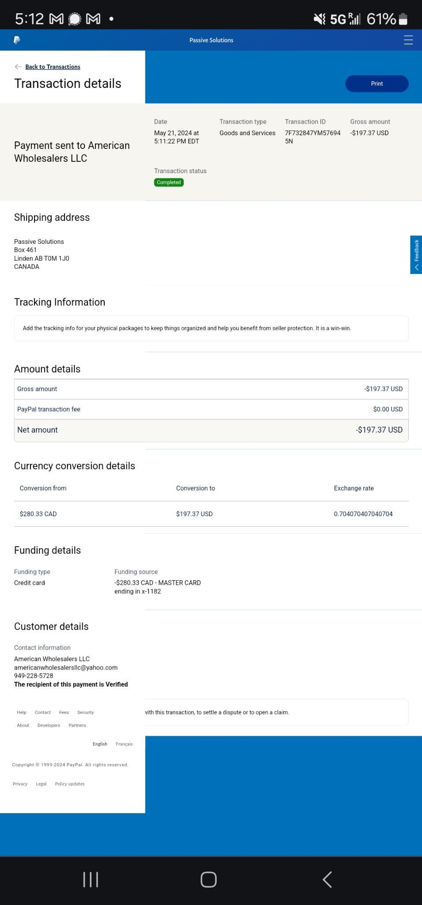Viewport: 422px width, 905px height.
Task: Click the Goods and Services transaction type
Action: [247, 133]
